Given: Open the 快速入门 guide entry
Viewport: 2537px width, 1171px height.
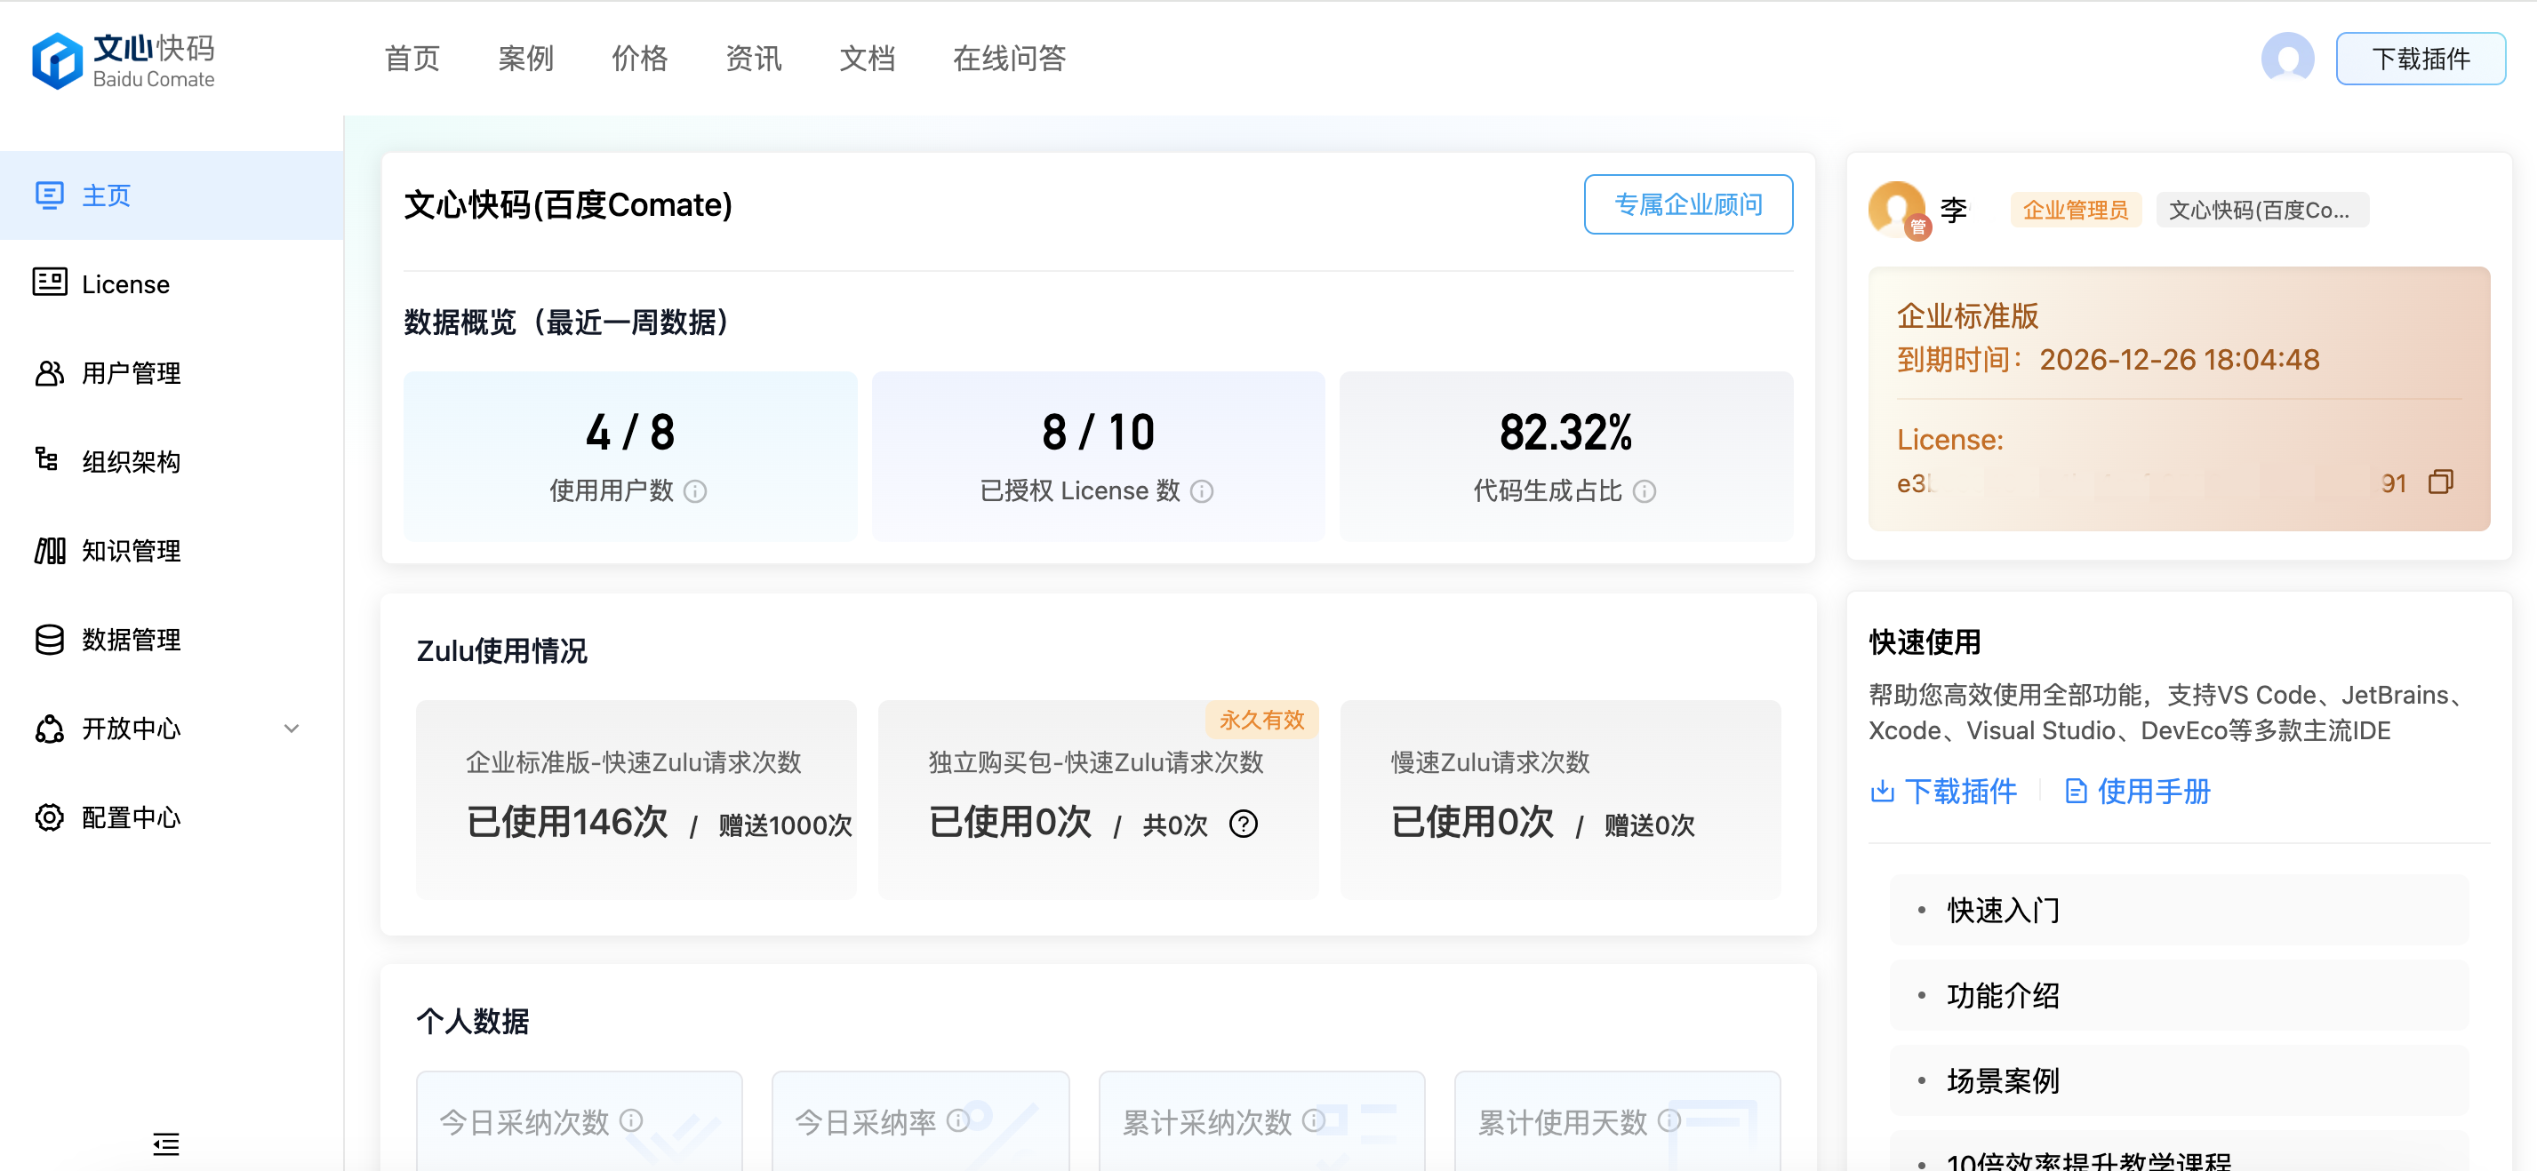Looking at the screenshot, I should pos(2179,910).
